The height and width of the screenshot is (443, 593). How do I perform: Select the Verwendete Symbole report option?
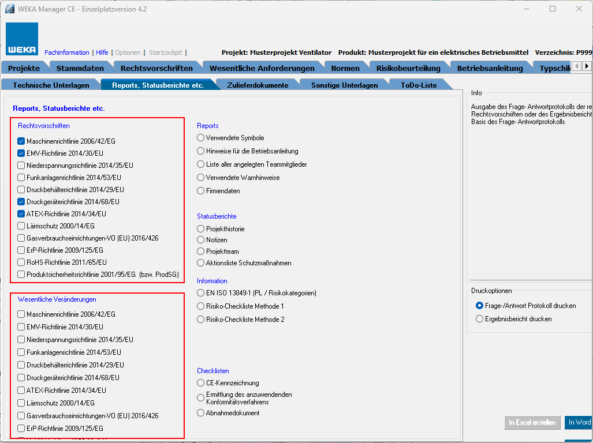click(201, 138)
